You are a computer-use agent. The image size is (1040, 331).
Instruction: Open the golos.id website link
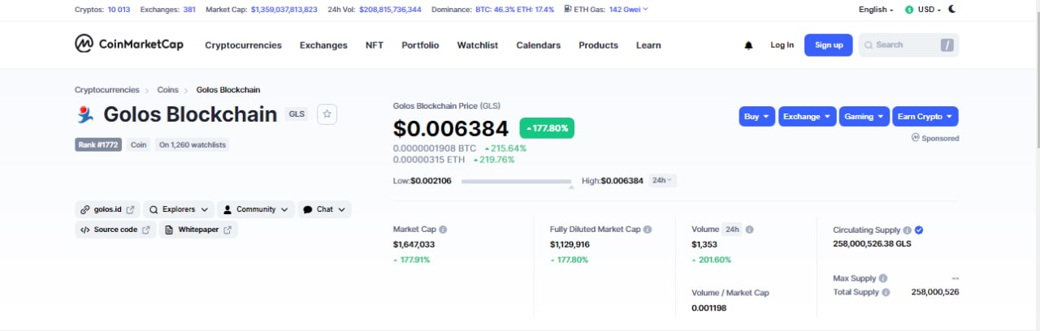[x=107, y=209]
